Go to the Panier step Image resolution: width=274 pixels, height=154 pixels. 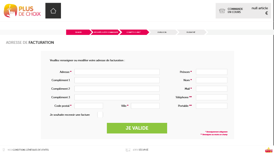(78, 32)
